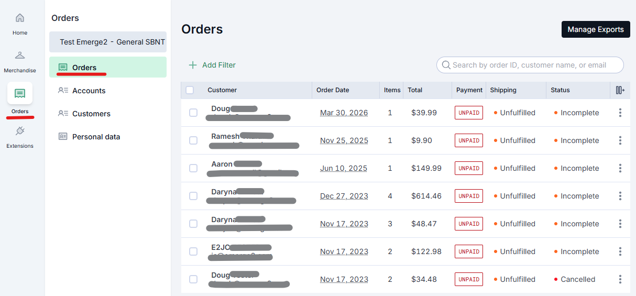Open the Accounts sidebar item

[89, 91]
